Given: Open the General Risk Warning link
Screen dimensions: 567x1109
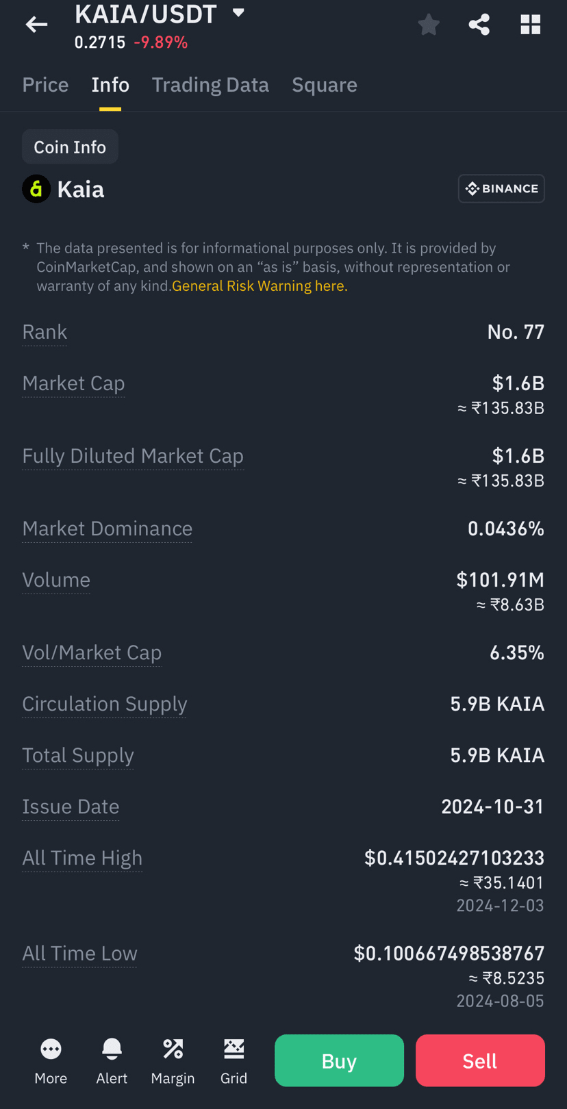Looking at the screenshot, I should 260,286.
